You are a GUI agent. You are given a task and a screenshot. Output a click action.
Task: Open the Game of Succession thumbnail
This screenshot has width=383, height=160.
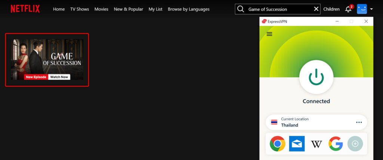pyautogui.click(x=47, y=60)
